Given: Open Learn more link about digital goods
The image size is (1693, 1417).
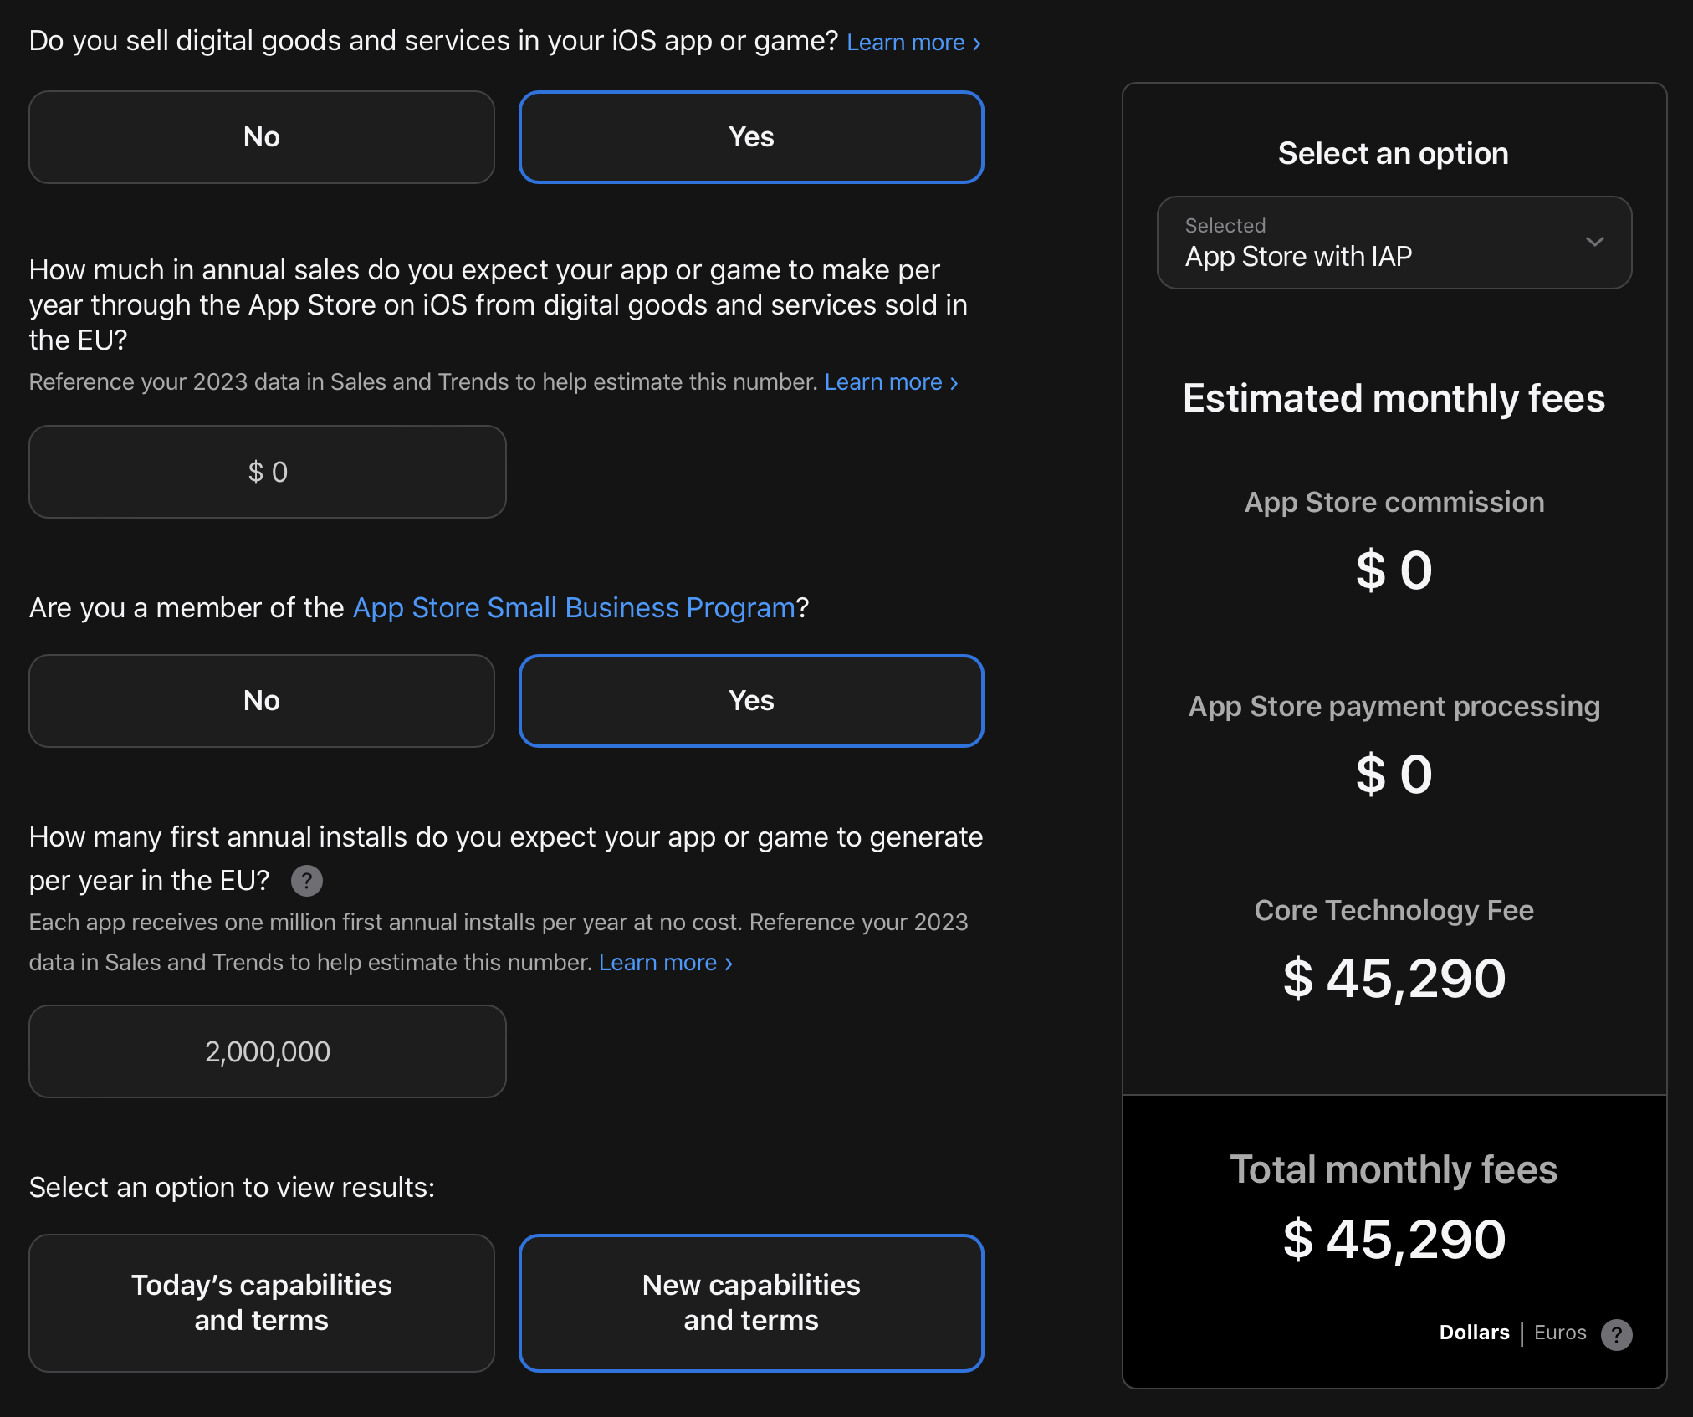Looking at the screenshot, I should pos(913,43).
